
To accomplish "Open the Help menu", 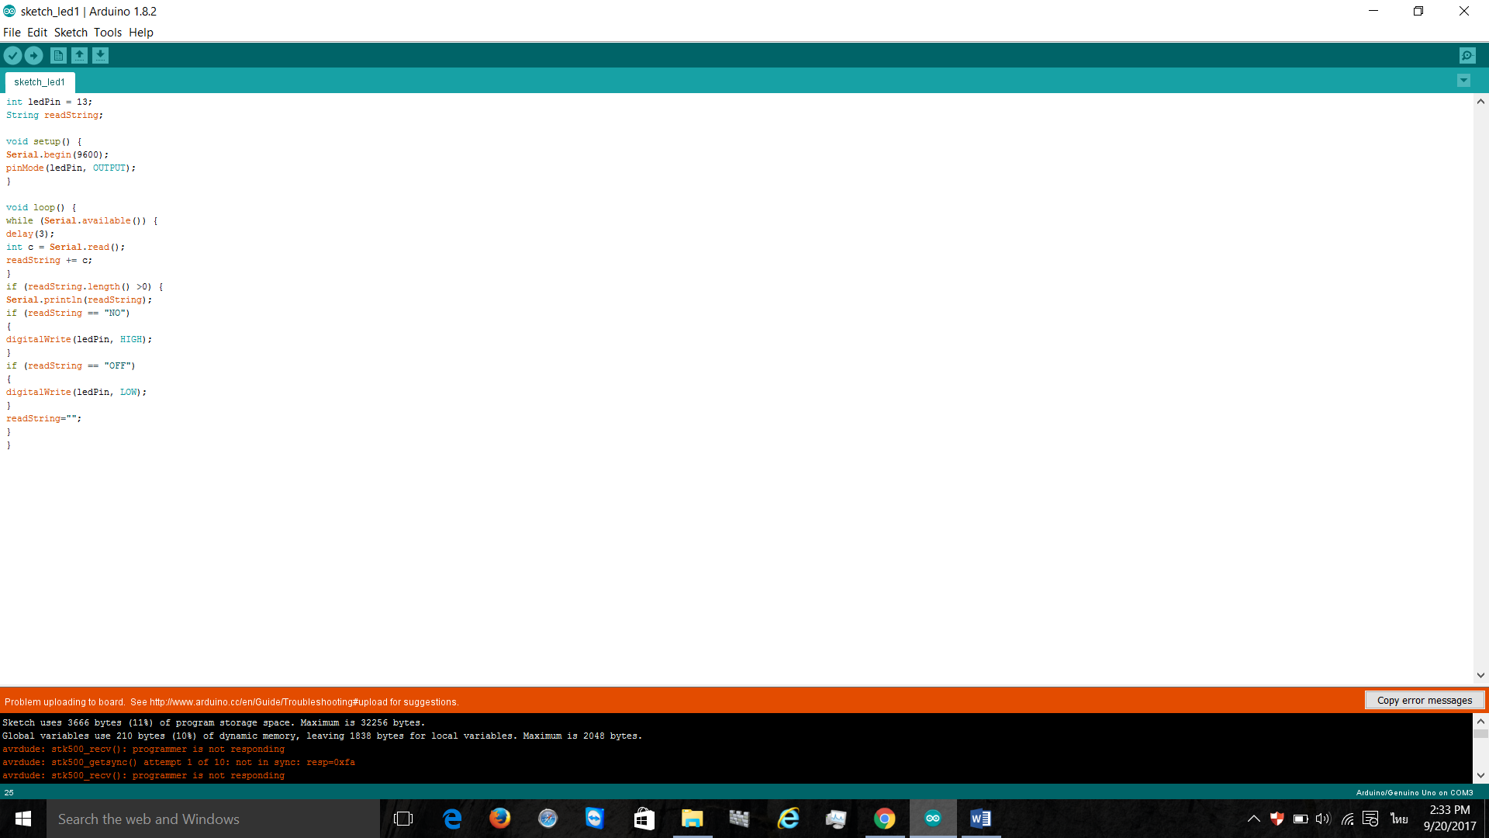I will (141, 33).
